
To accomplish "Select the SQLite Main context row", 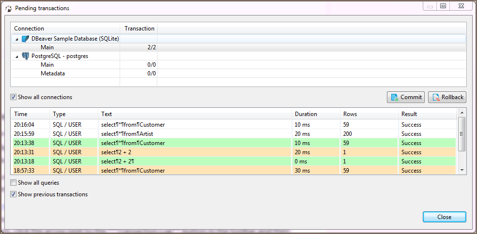I will point(47,47).
